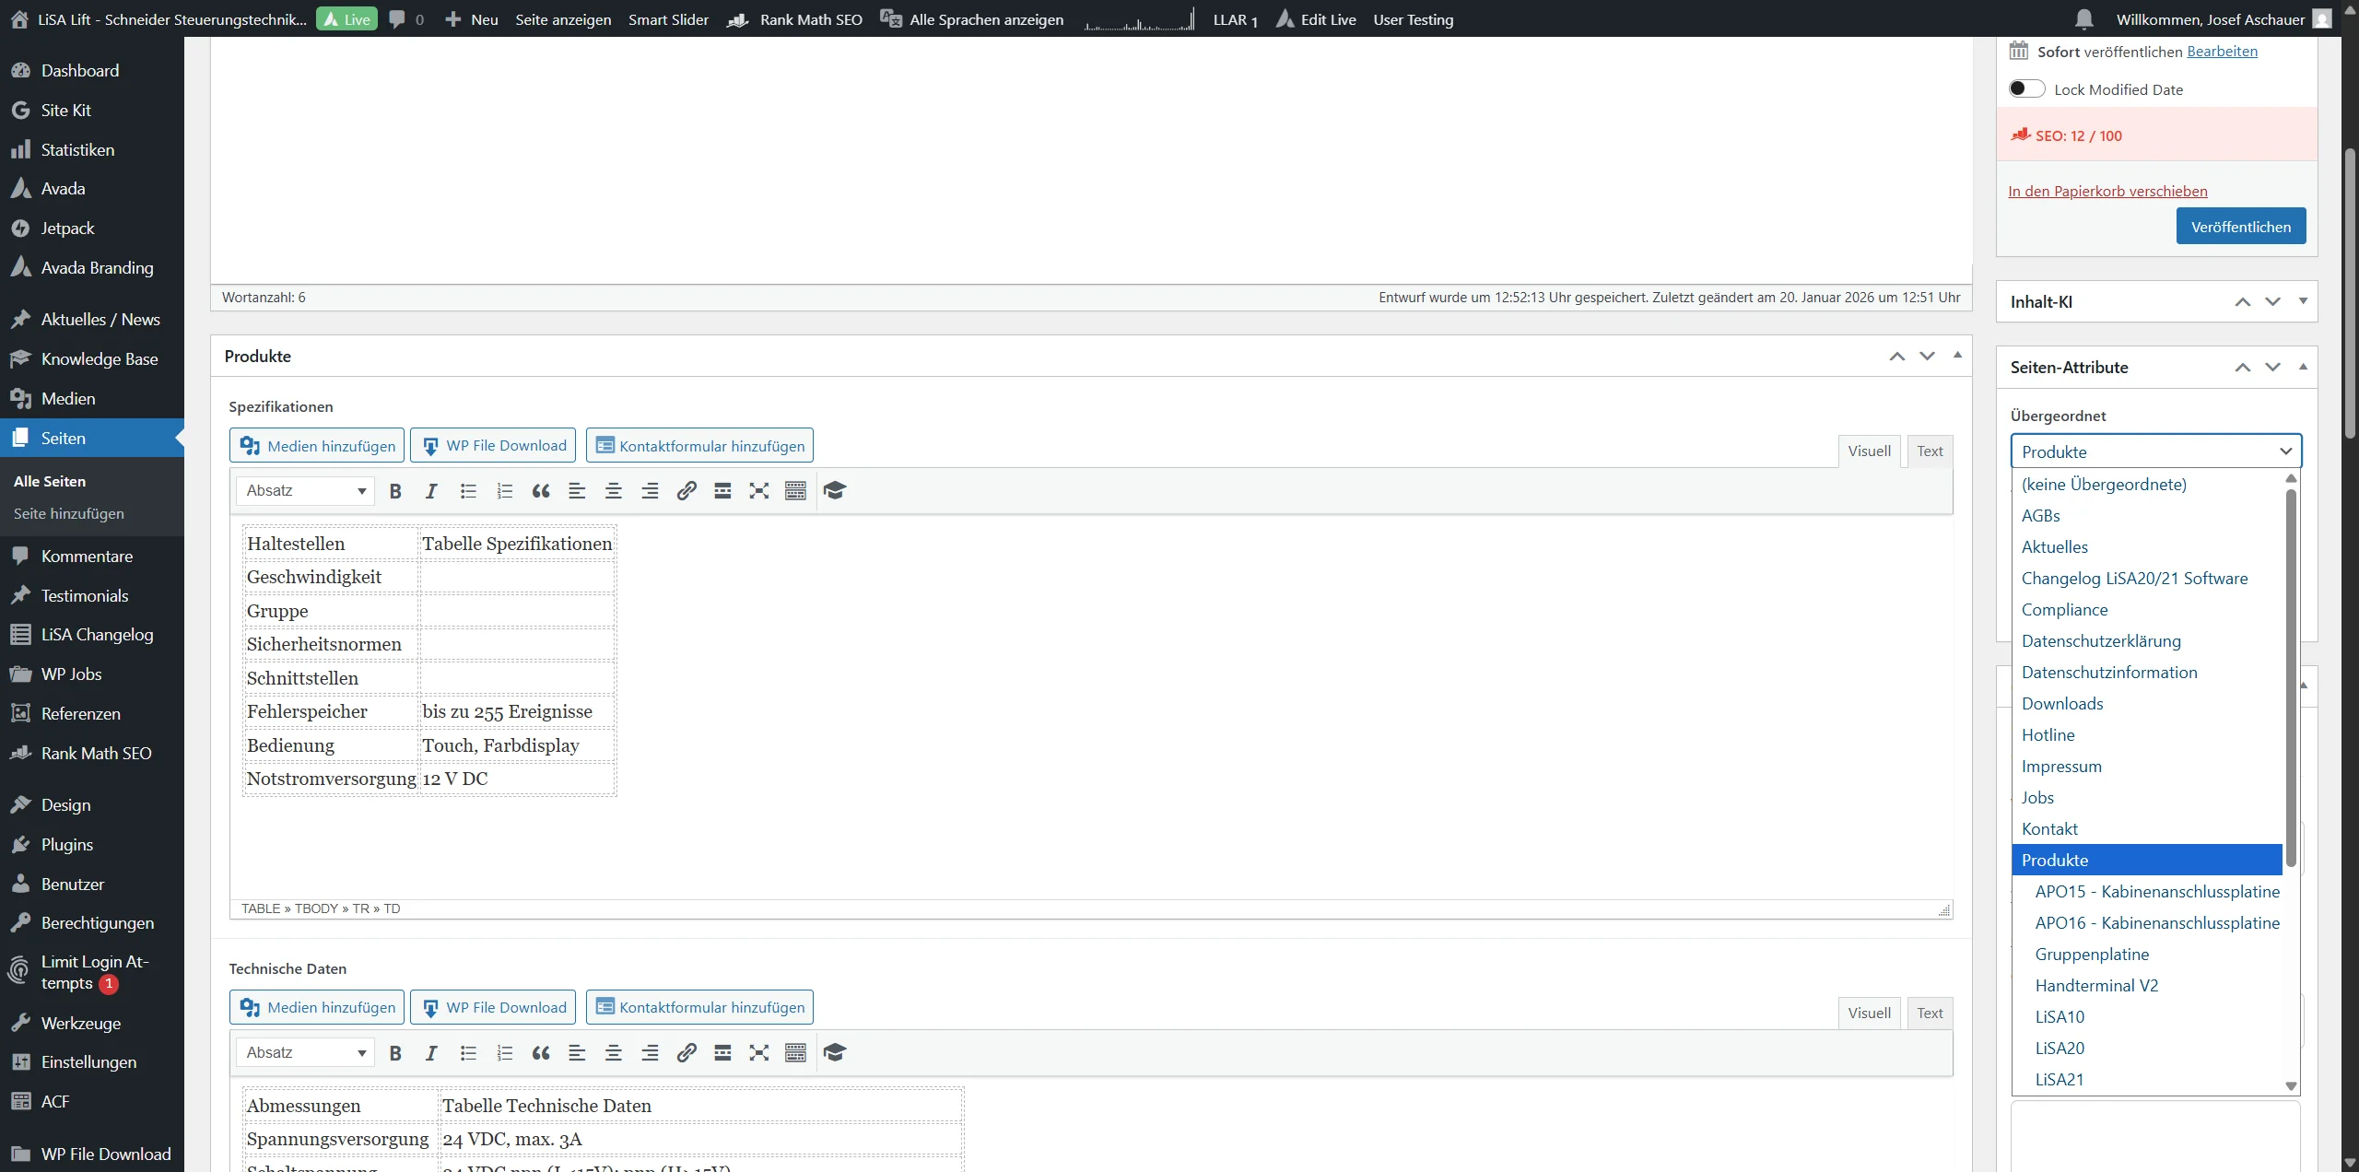The image size is (2359, 1172).
Task: Toggle italic in the Spezifikationen toolbar
Action: 430,490
